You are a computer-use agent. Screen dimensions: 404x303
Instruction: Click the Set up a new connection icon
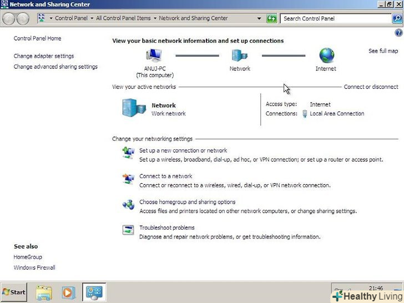128,153
